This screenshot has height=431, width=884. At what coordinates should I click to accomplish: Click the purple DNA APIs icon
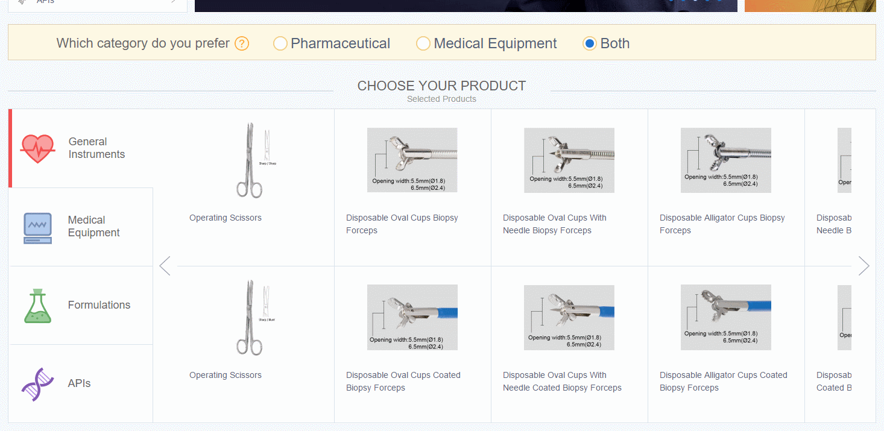click(x=37, y=384)
